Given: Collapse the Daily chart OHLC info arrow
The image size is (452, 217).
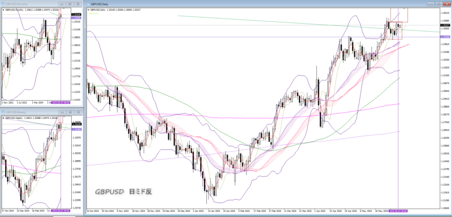Looking at the screenshot, I should pyautogui.click(x=89, y=10).
